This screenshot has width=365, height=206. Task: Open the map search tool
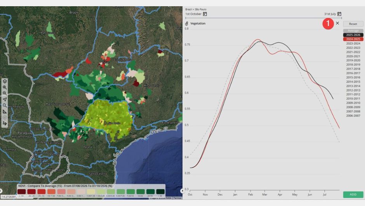pyautogui.click(x=5, y=105)
